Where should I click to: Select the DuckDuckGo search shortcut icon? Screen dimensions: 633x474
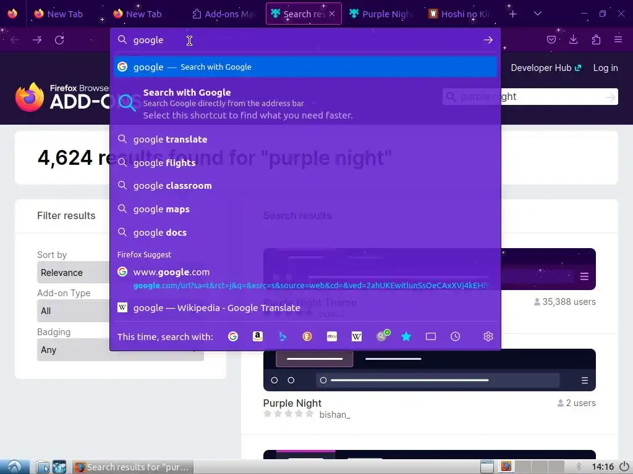[x=307, y=336]
